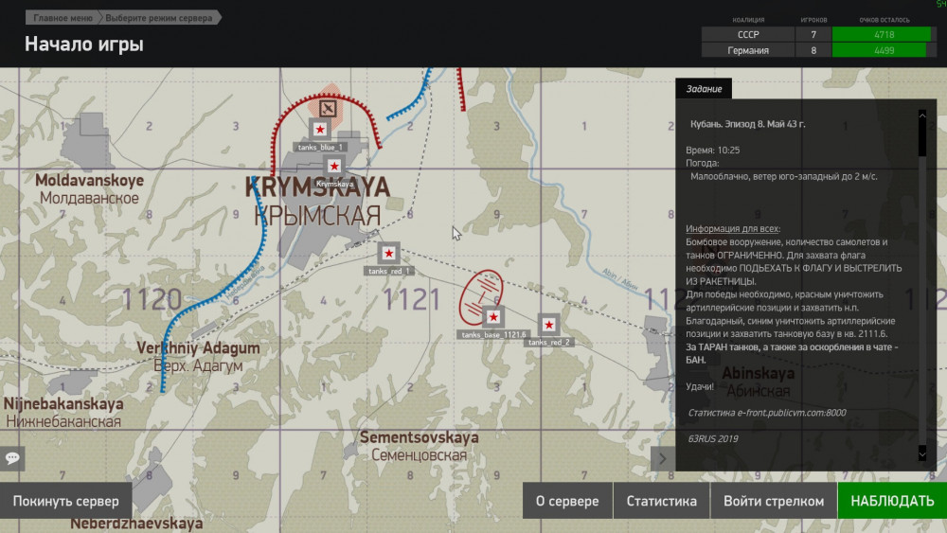947x533 pixels.
Task: Click the mission briefing scrollbar thumb
Action: click(x=922, y=135)
